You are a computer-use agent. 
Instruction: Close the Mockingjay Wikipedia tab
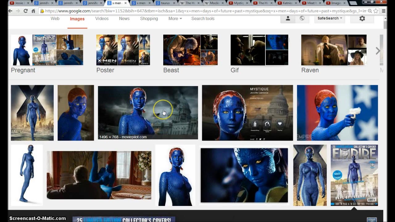223,3
